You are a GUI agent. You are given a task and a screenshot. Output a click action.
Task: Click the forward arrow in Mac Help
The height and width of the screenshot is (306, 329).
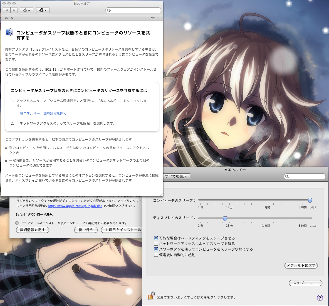pos(14,10)
